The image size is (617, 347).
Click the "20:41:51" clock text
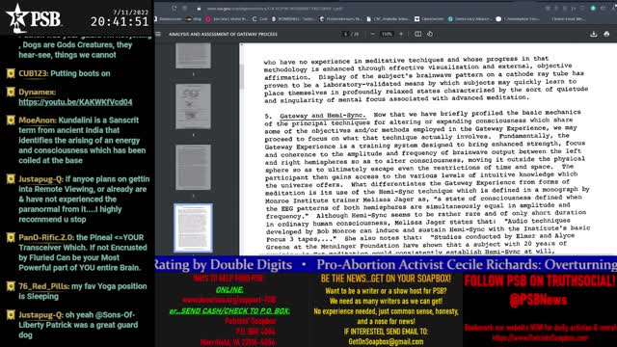pos(120,21)
